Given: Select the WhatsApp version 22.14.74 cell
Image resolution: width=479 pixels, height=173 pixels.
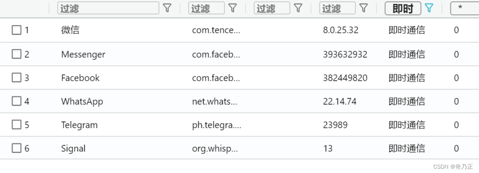Looking at the screenshot, I should 340,101.
